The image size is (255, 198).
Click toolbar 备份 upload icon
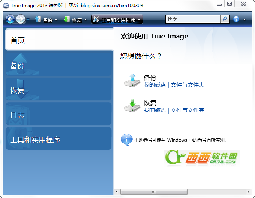click(x=37, y=19)
